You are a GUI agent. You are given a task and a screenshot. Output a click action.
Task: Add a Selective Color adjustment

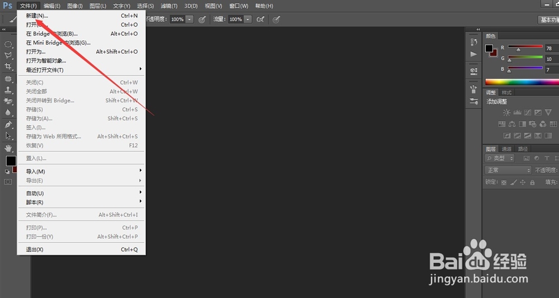pos(538,136)
